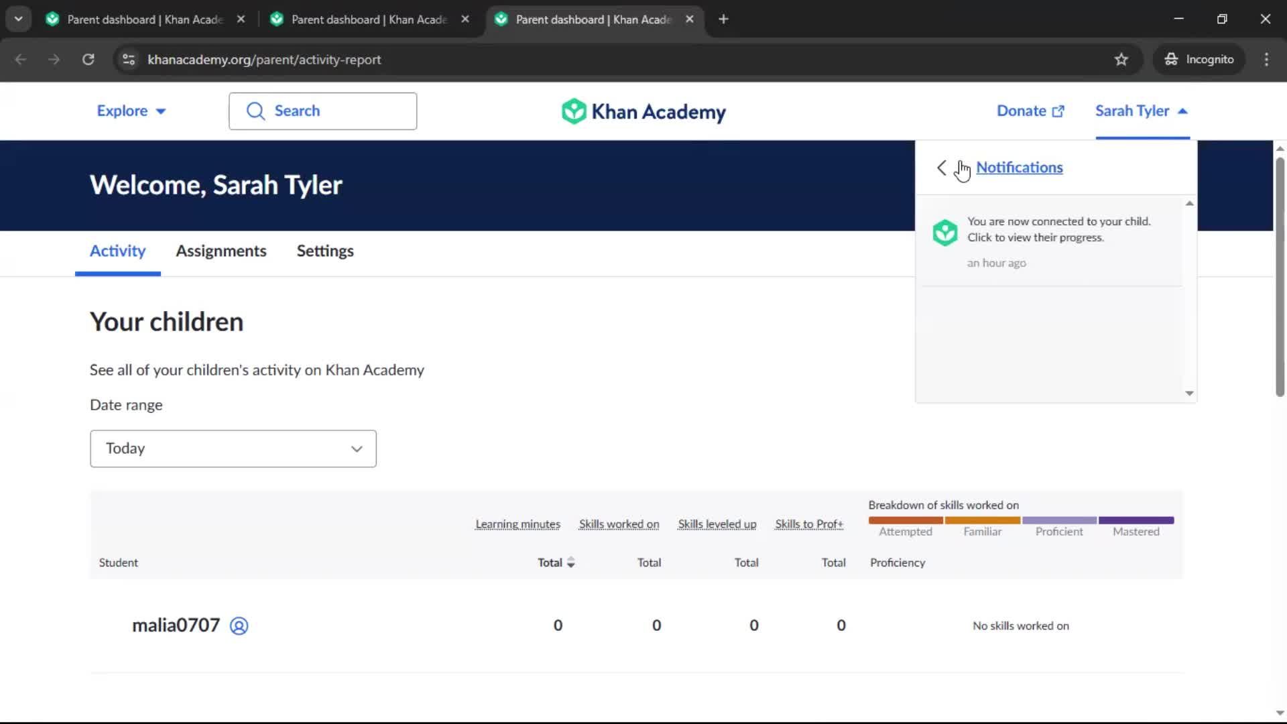The image size is (1287, 724).
Task: Click the search magnifier icon
Action: click(x=255, y=111)
